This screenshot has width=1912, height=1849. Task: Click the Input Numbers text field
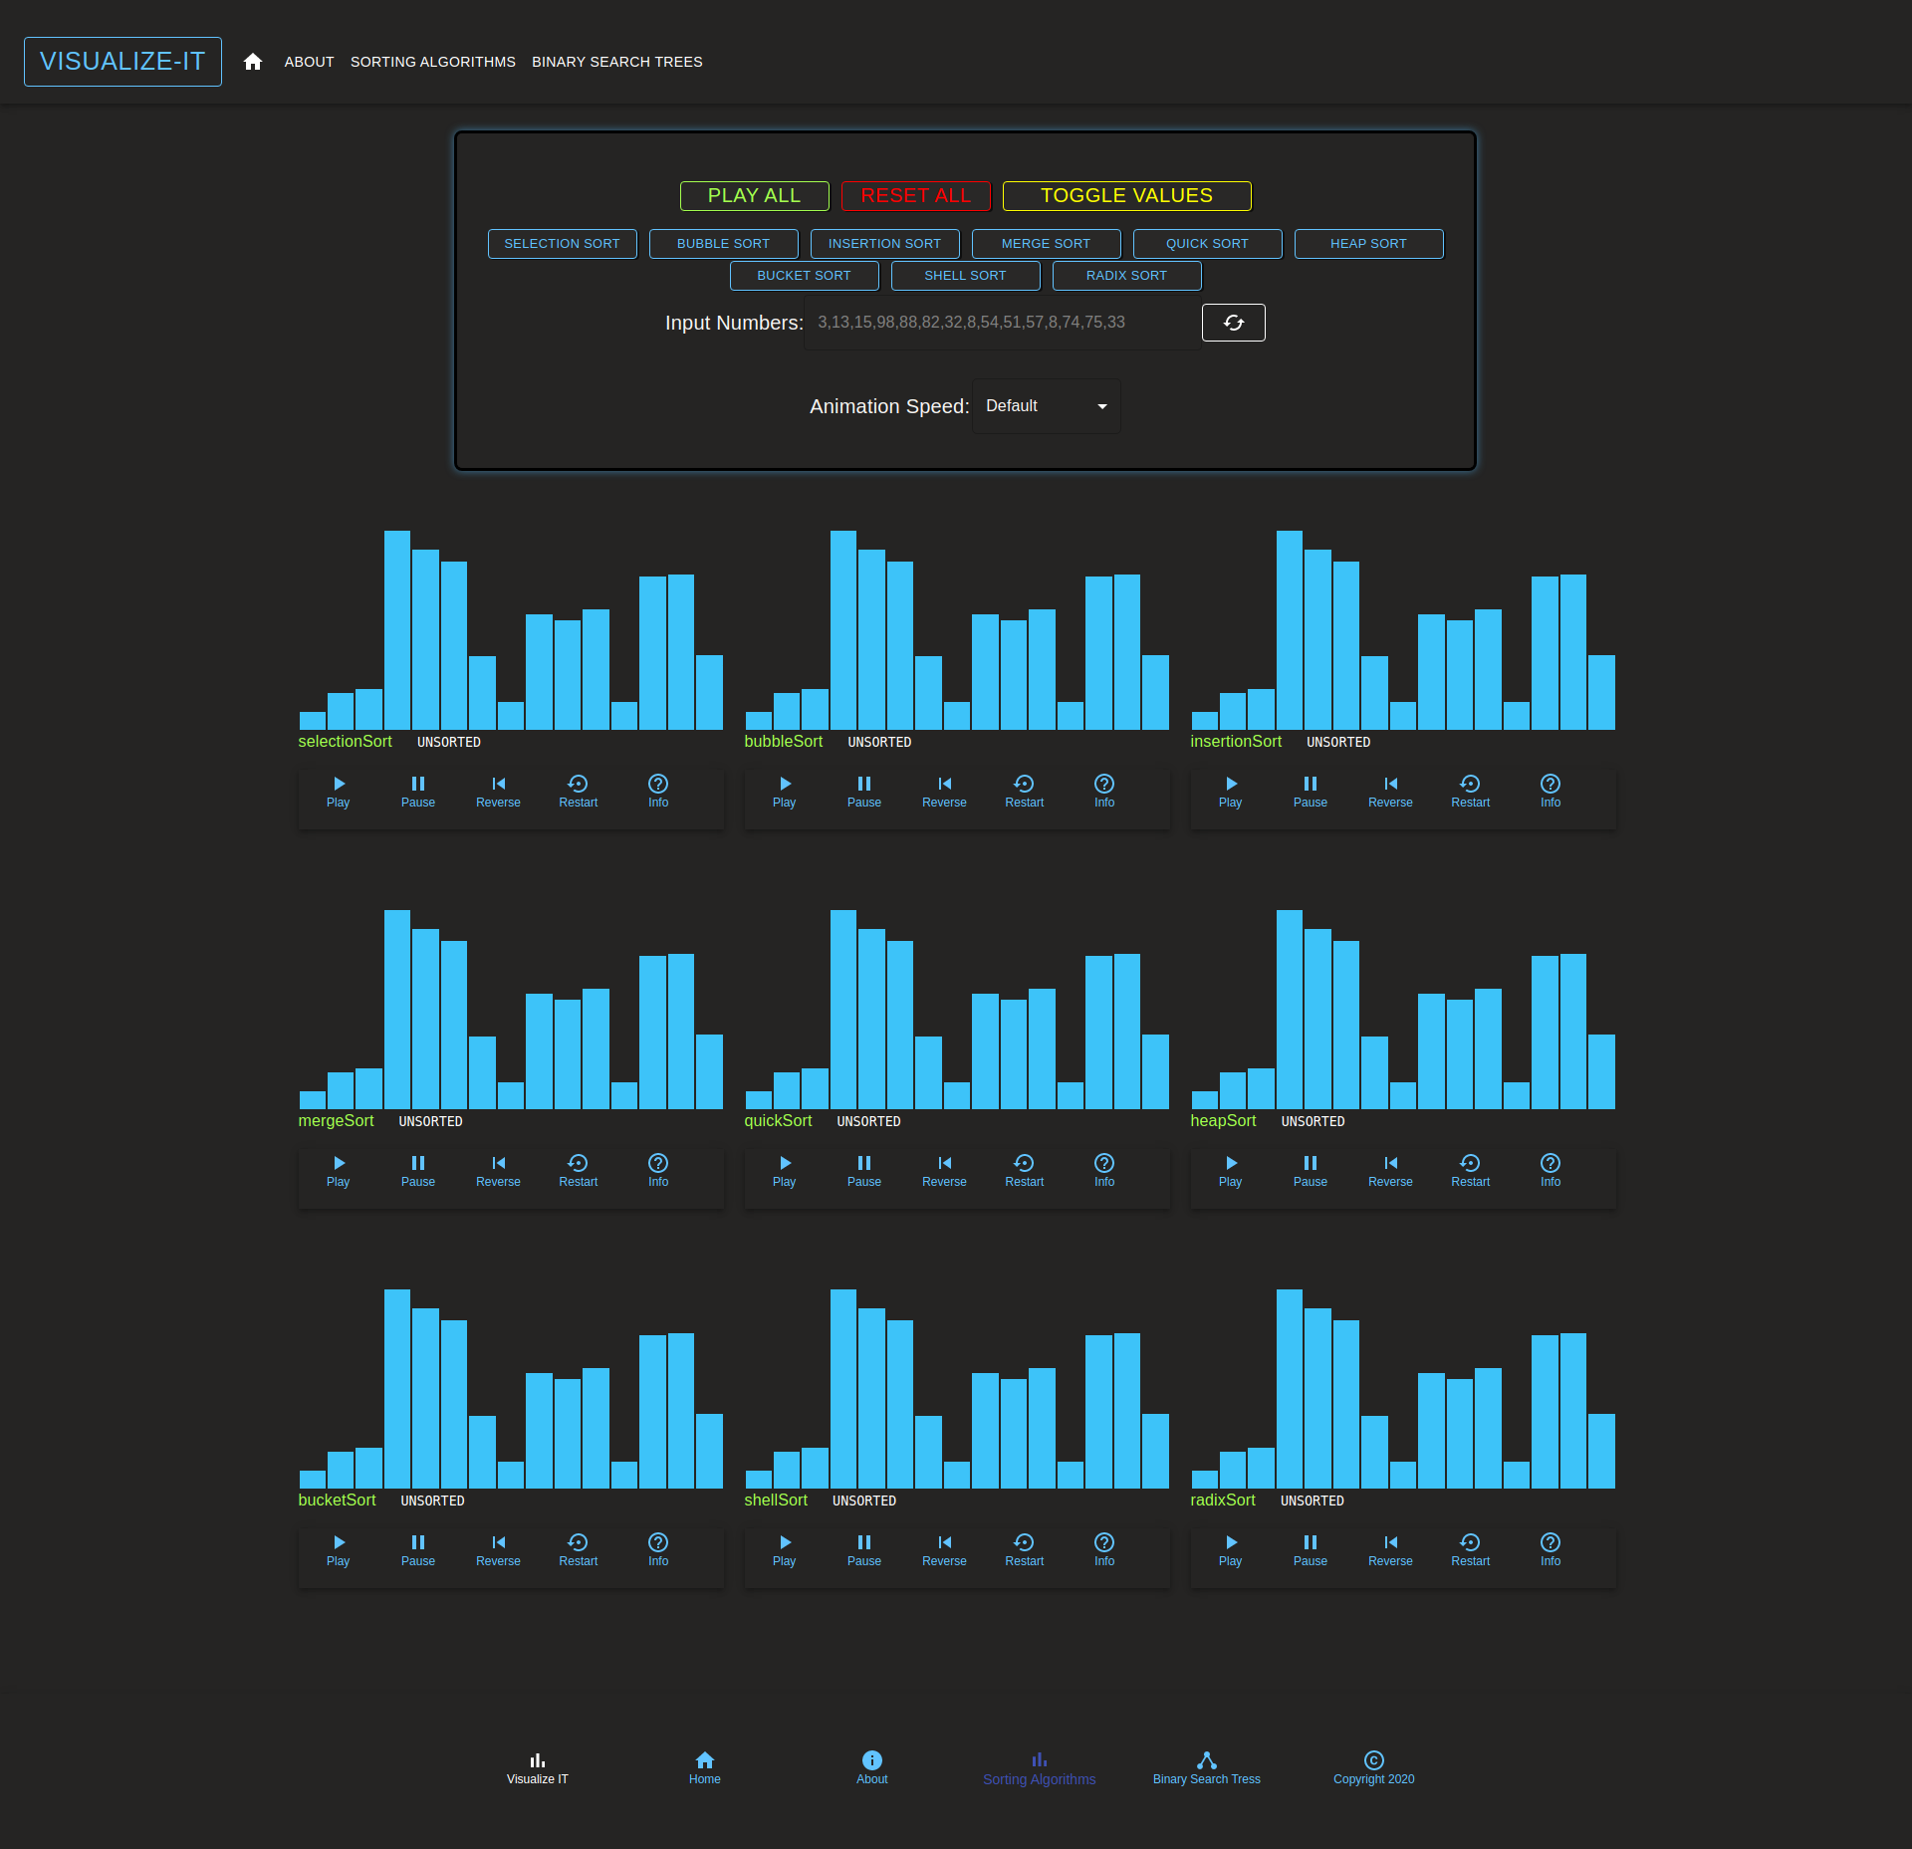point(1002,323)
